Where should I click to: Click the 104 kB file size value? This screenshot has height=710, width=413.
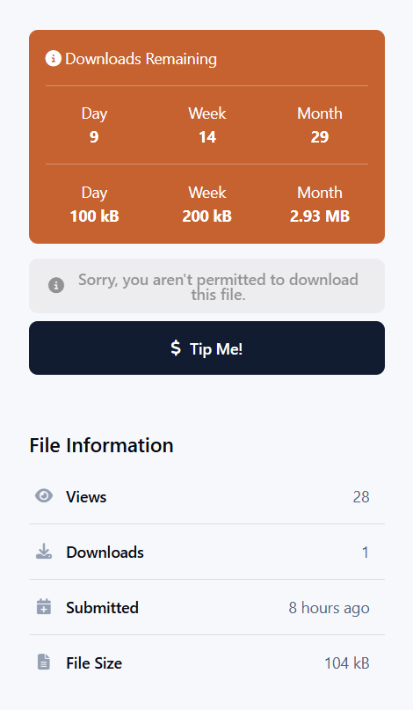point(347,662)
